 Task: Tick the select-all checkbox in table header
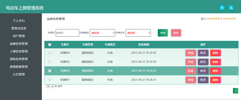(x=50, y=45)
